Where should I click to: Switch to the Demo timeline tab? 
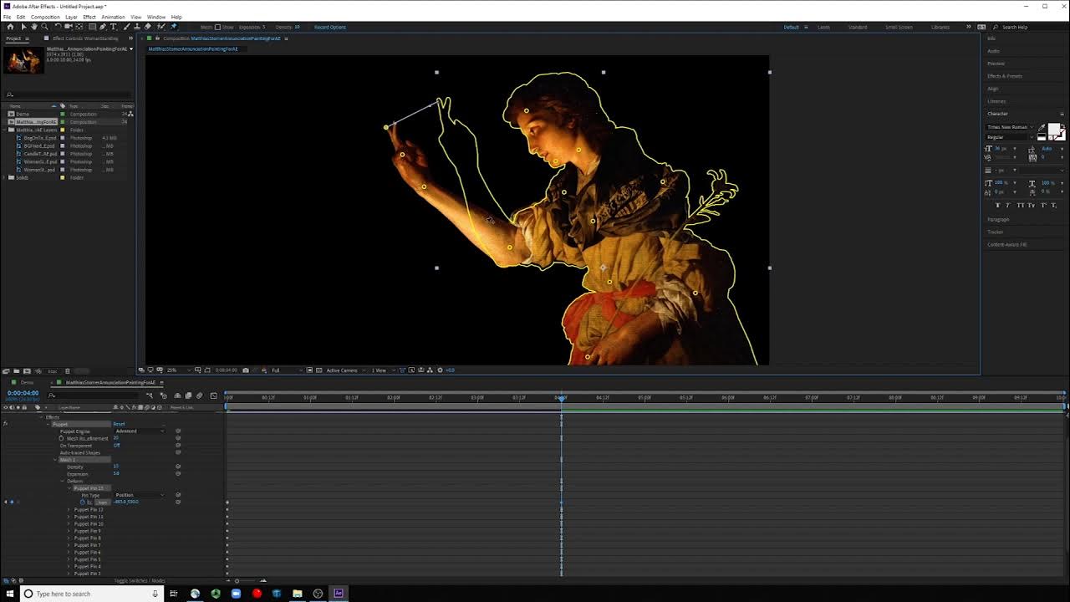[28, 382]
